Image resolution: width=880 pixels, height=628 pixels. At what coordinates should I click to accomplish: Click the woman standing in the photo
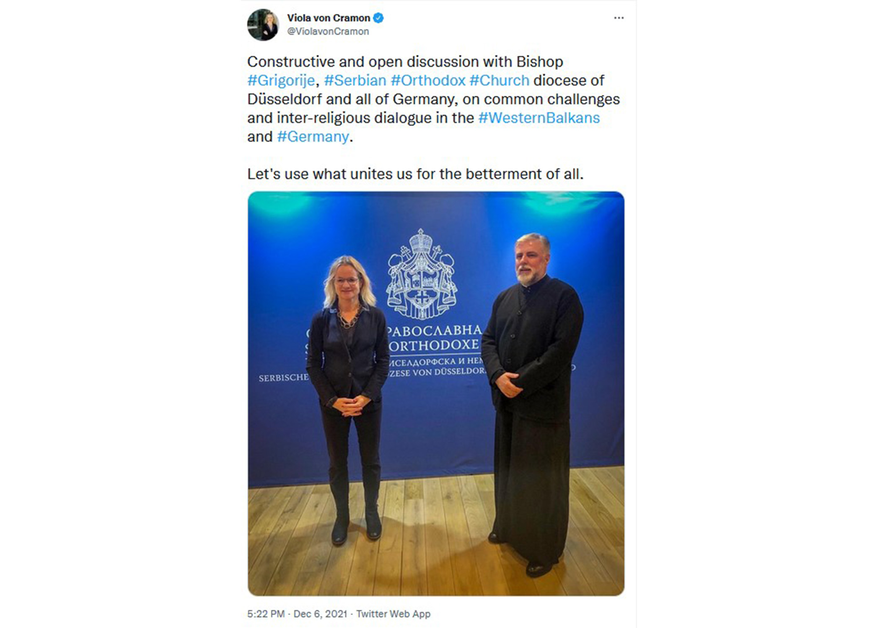coord(348,400)
